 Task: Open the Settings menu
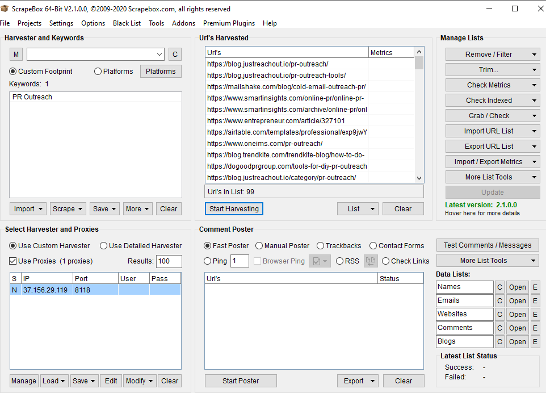click(x=61, y=23)
